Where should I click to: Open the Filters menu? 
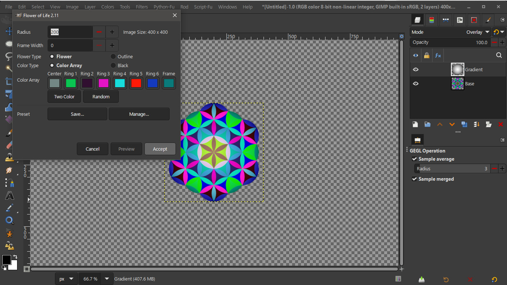(142, 7)
